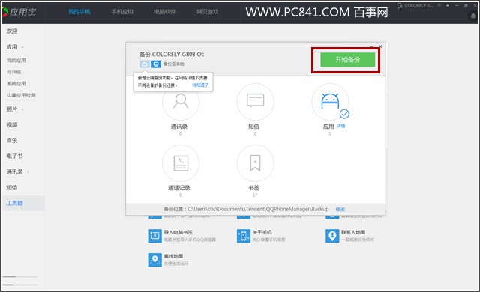
Task: Toggle 应用 apps Android backup circle
Action: [x=330, y=102]
